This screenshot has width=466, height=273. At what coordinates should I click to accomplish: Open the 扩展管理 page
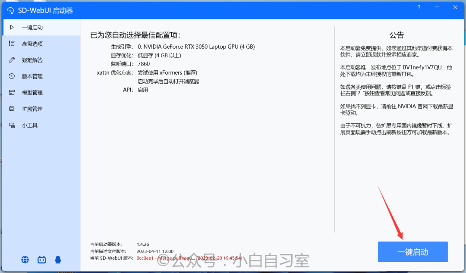[x=41, y=109]
